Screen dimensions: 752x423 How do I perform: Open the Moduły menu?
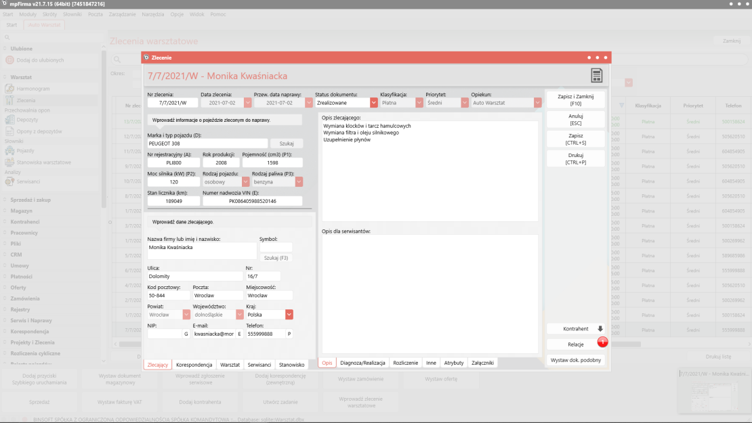click(28, 14)
